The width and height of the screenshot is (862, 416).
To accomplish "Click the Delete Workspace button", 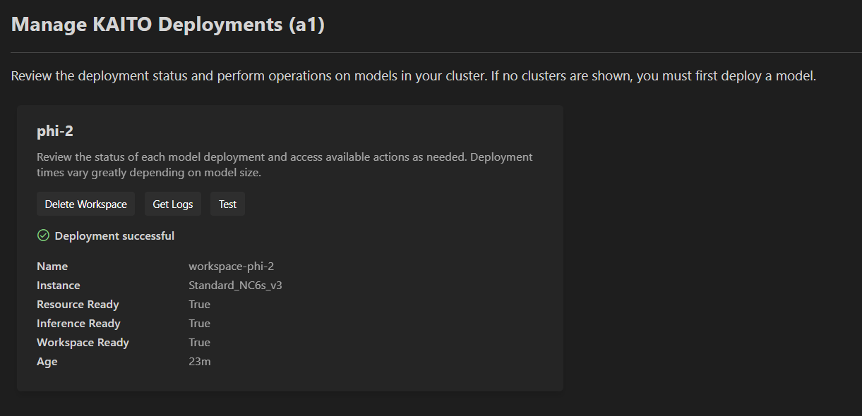I will click(x=86, y=204).
